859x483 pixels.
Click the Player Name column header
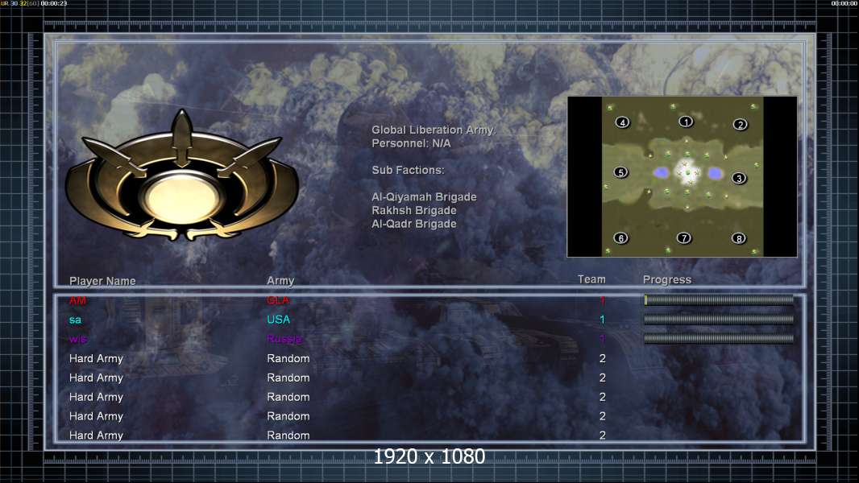[x=102, y=281]
